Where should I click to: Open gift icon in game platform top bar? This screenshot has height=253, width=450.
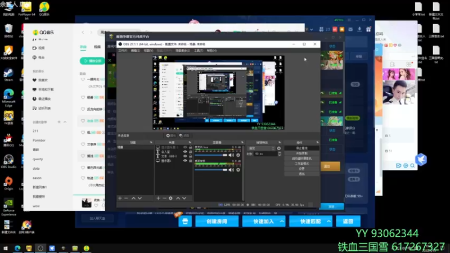(368, 29)
